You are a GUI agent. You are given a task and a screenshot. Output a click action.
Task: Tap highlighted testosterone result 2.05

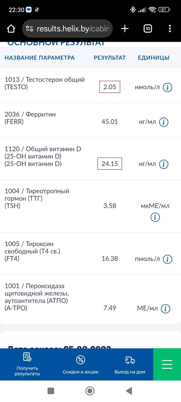110,87
